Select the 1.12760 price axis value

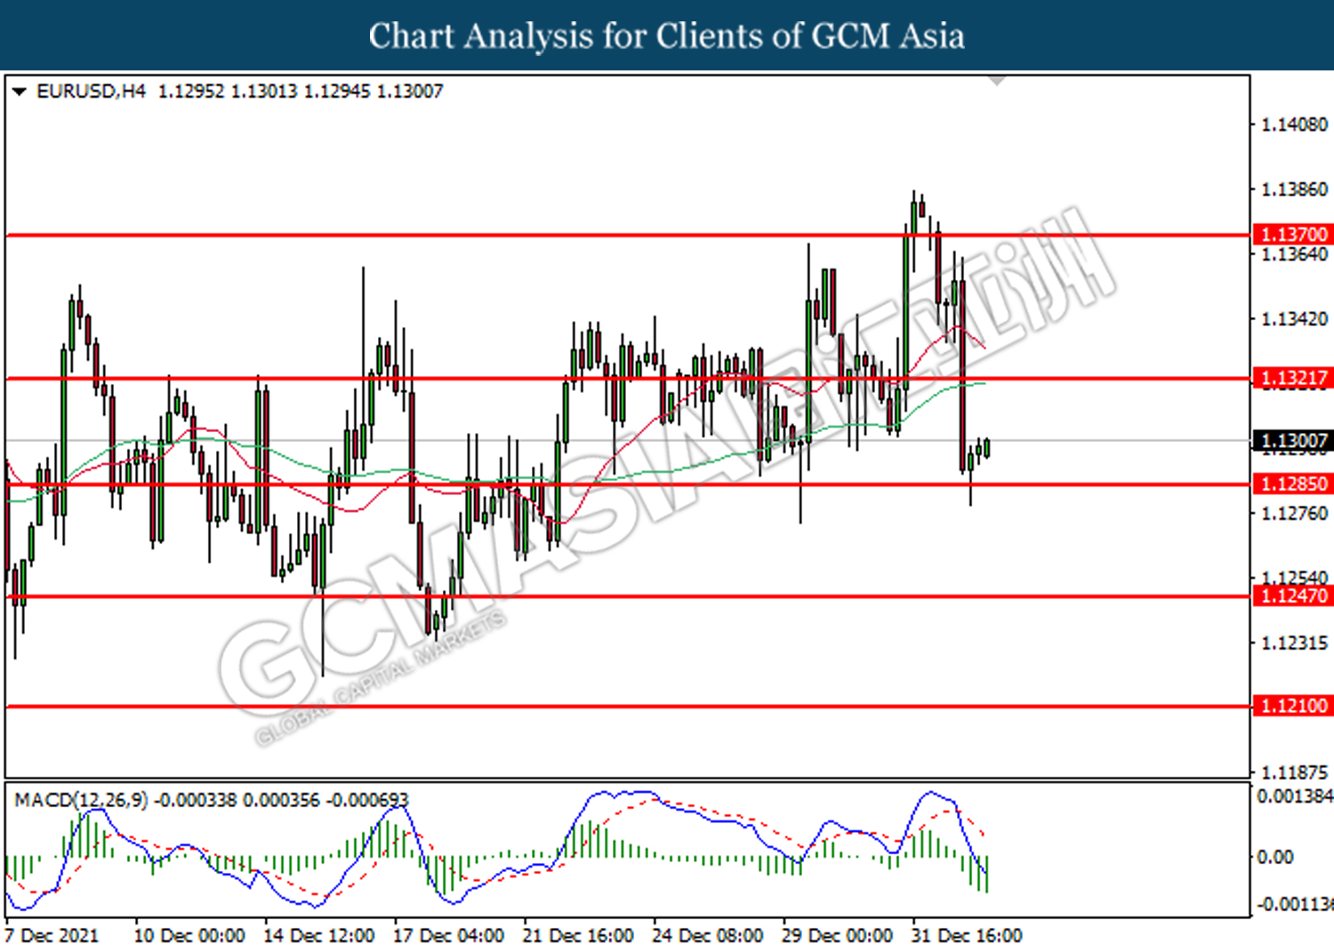1295,514
